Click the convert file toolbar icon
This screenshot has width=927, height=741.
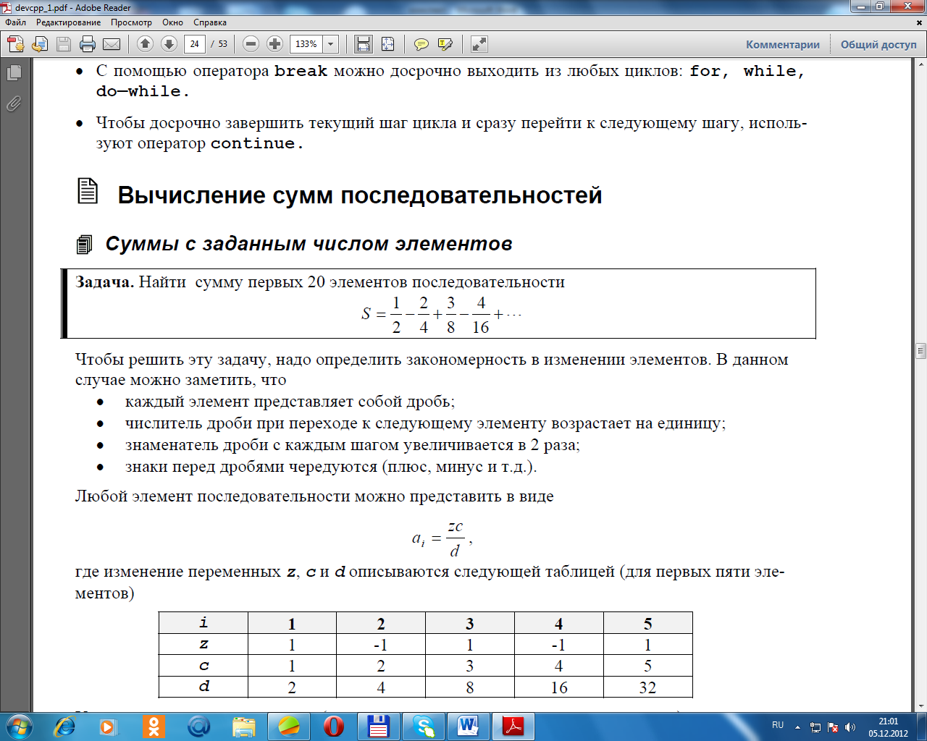tap(40, 44)
